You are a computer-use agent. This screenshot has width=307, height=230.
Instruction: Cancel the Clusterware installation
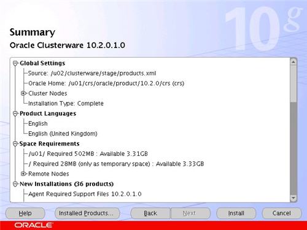click(282, 213)
